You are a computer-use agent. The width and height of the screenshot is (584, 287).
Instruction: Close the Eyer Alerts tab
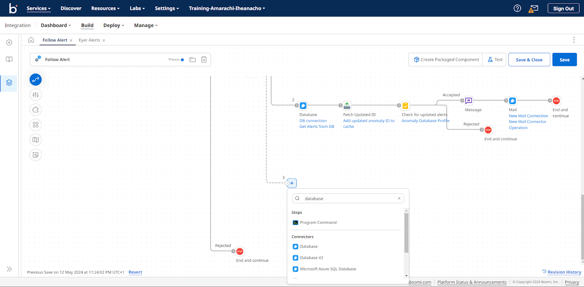coord(104,40)
